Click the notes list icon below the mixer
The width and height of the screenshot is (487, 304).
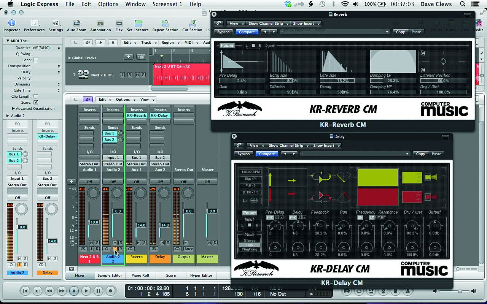(x=71, y=269)
